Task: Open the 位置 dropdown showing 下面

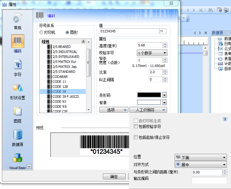Action: [201, 158]
